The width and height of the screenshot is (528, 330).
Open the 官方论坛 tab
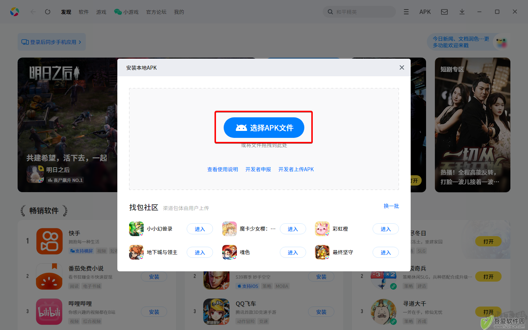pos(156,12)
